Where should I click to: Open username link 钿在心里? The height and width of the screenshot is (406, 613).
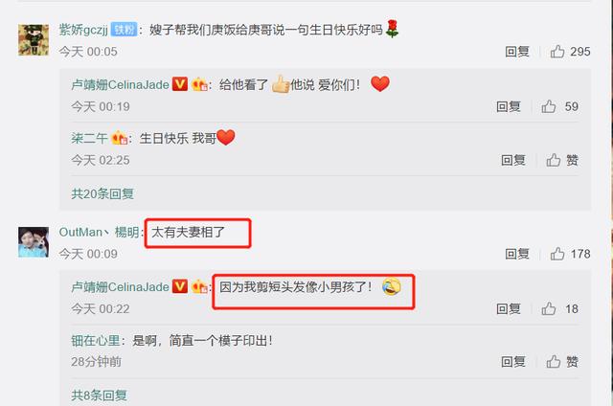(96, 340)
